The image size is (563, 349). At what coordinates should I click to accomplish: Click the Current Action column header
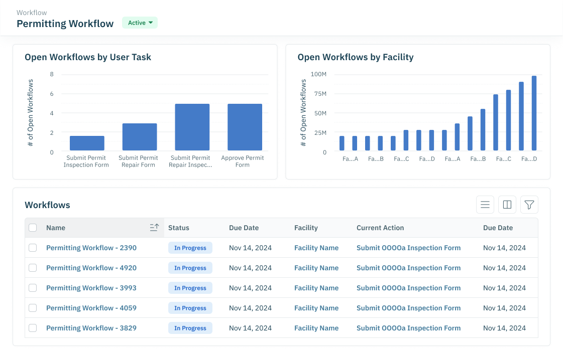pos(380,228)
